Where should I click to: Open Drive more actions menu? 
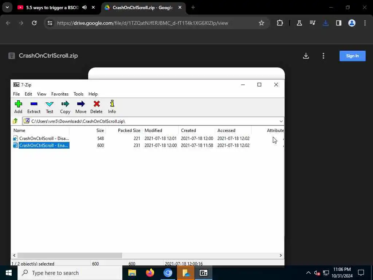(x=323, y=56)
